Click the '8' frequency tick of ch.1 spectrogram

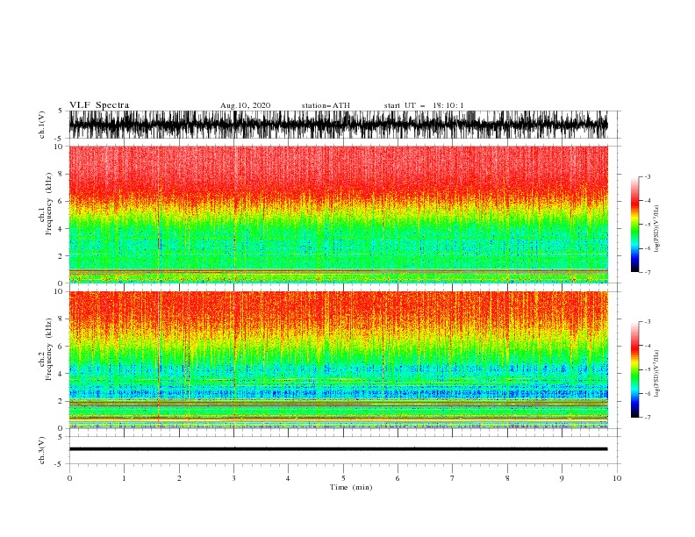(x=61, y=174)
